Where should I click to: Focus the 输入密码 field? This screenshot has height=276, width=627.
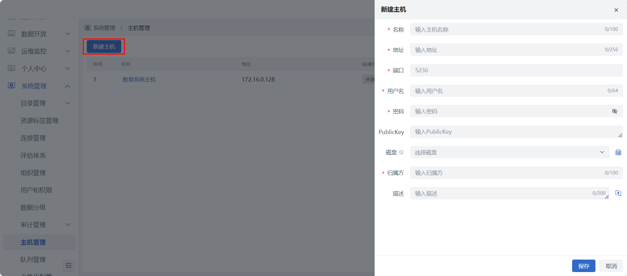[x=516, y=111]
